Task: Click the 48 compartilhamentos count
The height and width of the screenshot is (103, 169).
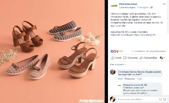Action: coord(156,51)
